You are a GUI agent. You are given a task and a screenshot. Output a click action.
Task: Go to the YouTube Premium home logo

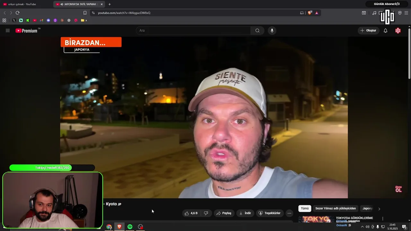tap(26, 30)
